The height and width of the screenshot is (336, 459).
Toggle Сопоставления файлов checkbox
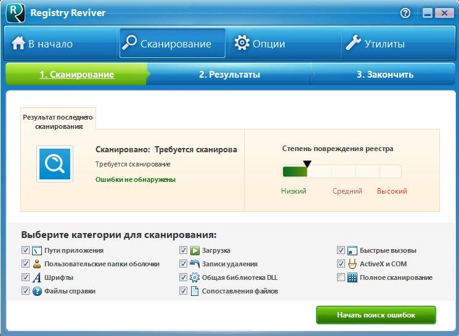(183, 290)
